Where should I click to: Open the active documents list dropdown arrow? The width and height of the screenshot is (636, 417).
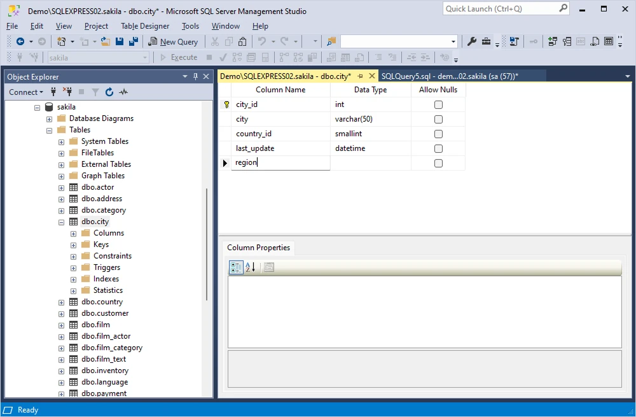[x=628, y=76]
